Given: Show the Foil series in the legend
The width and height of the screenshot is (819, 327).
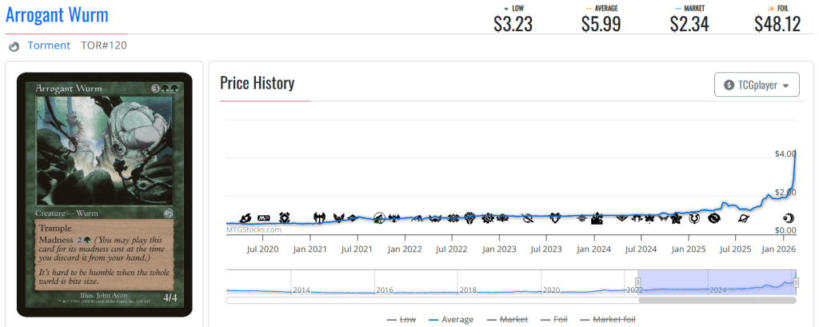Looking at the screenshot, I should pyautogui.click(x=557, y=319).
